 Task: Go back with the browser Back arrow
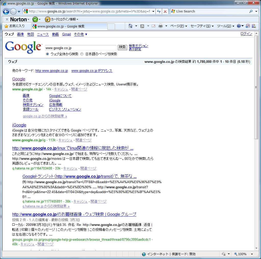click(6, 11)
